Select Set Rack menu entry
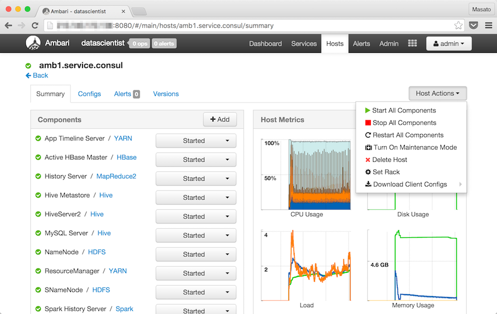This screenshot has width=497, height=314. point(412,172)
